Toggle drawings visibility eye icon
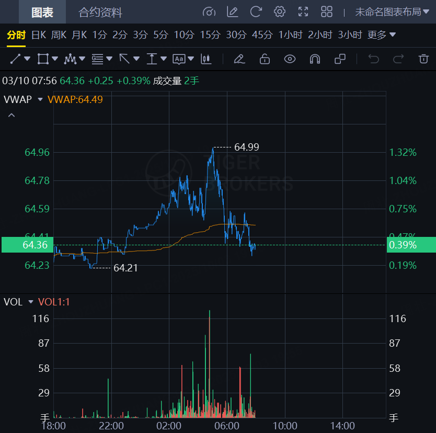 pos(290,59)
